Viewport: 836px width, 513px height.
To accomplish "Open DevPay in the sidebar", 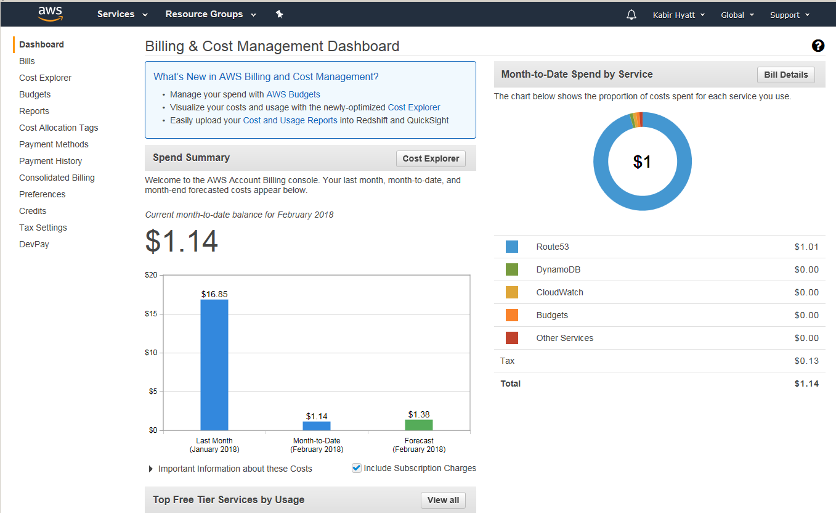I will [34, 244].
